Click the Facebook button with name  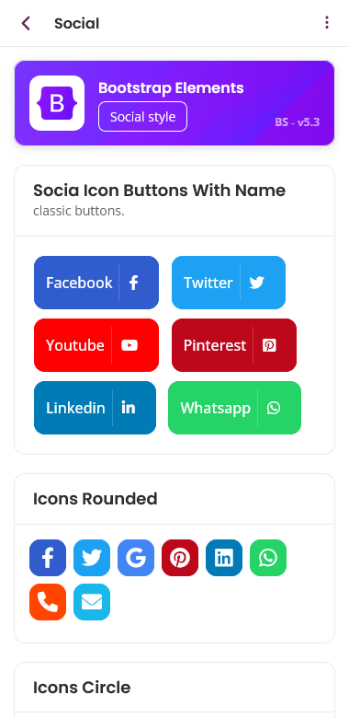point(96,283)
